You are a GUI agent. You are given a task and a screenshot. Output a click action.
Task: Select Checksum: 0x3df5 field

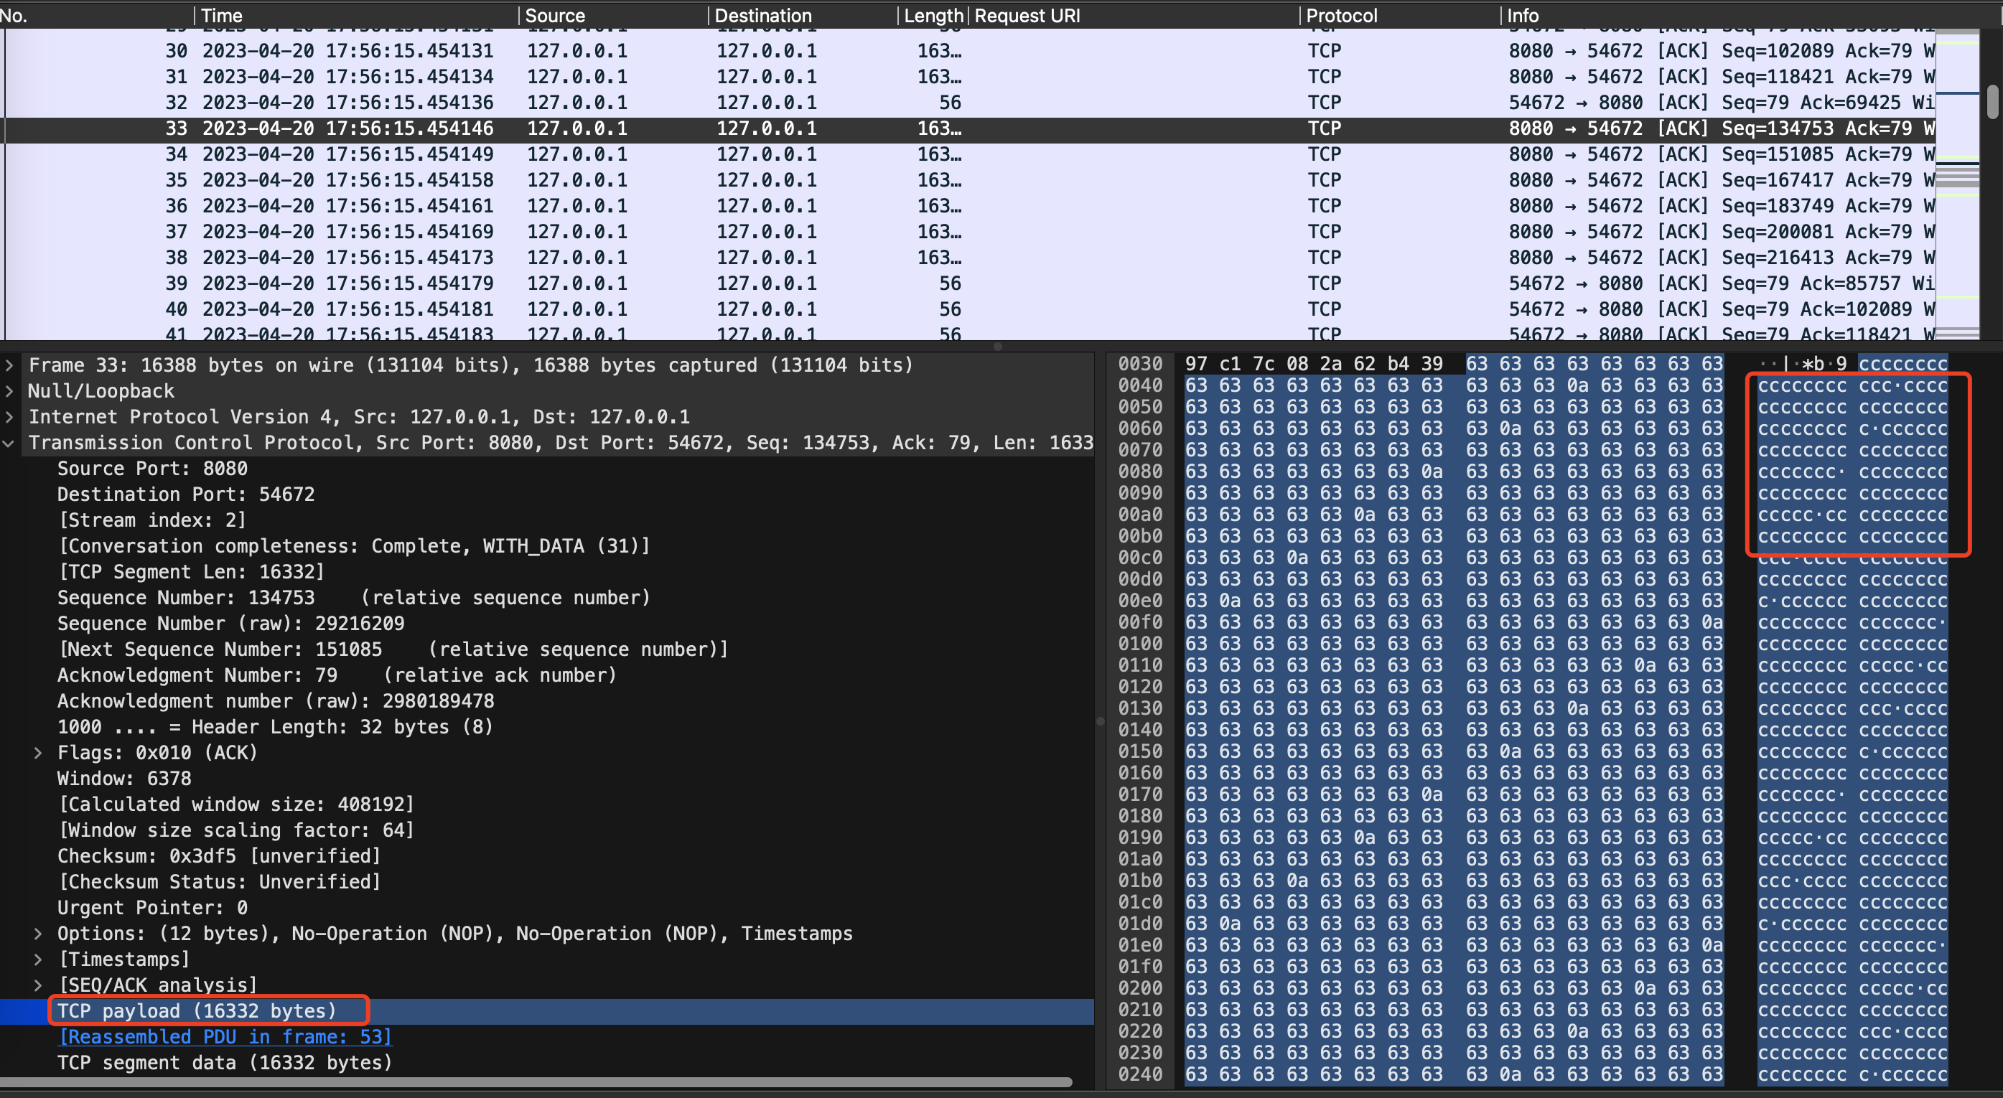(546, 855)
